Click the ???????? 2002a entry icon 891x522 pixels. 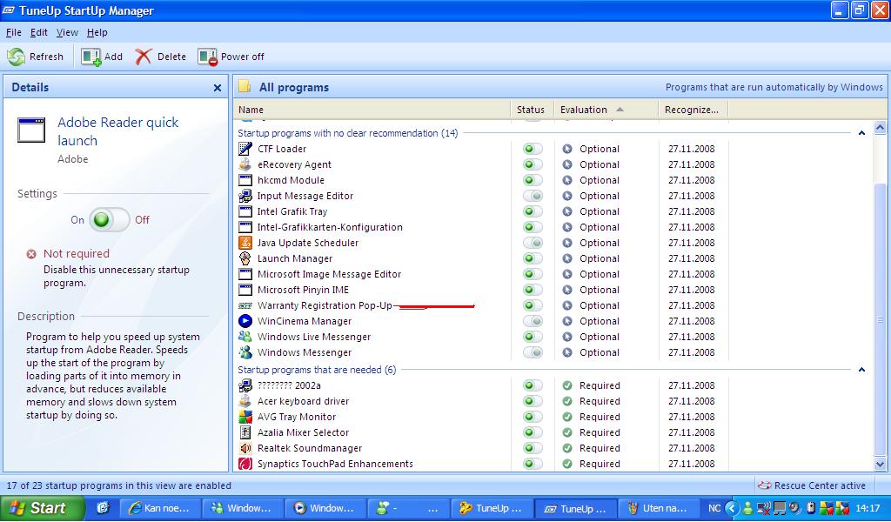[x=245, y=385]
